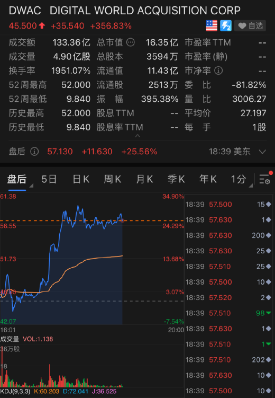Tap the KDJ(9,3,3) indicator label

(15, 392)
